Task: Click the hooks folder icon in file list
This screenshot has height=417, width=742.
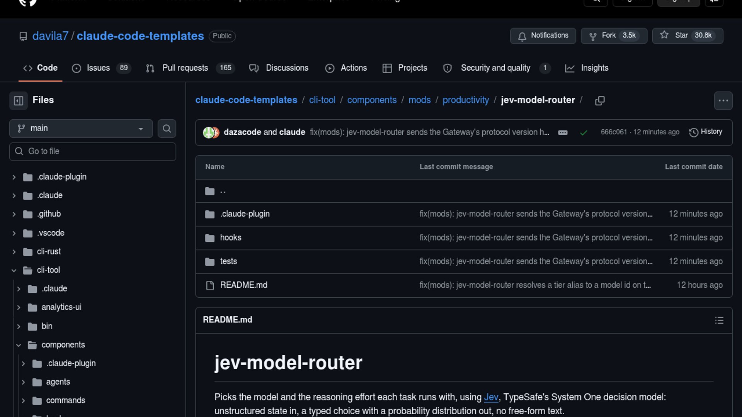Action: click(210, 238)
